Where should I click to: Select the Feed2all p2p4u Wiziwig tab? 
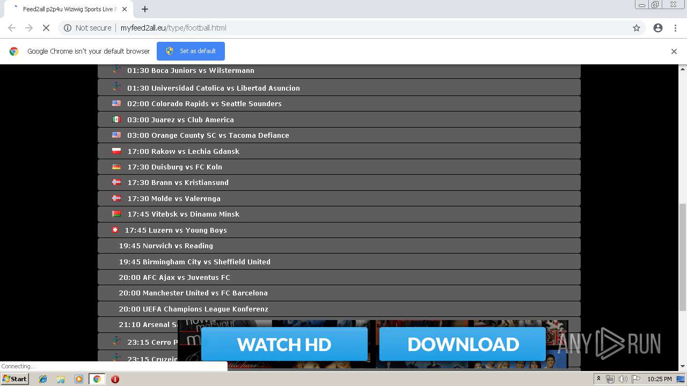click(x=68, y=9)
